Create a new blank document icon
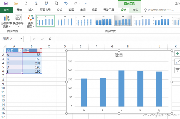The image size is (180, 119). click(x=26, y=3)
